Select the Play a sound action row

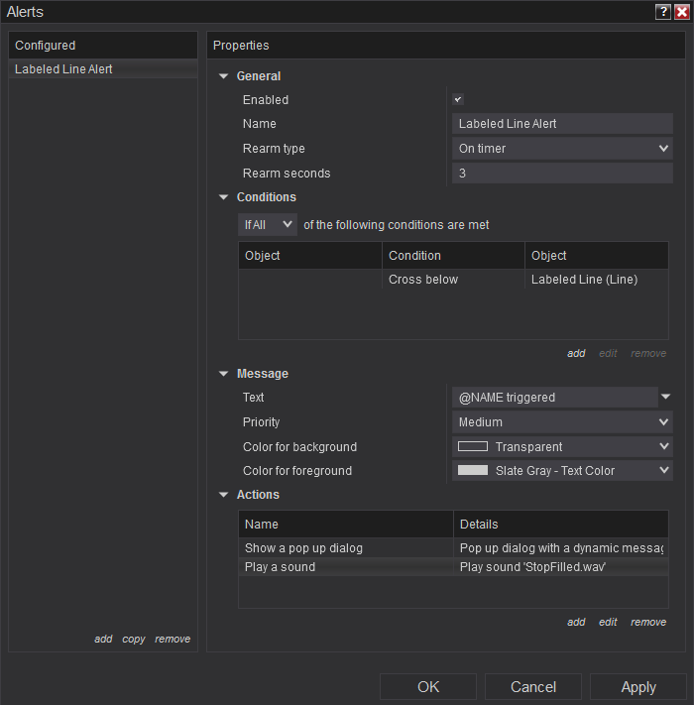click(x=347, y=567)
